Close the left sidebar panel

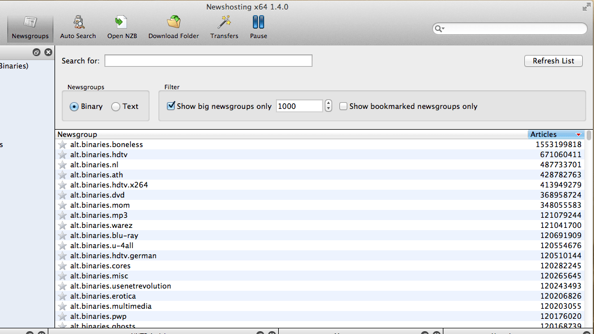coord(48,52)
